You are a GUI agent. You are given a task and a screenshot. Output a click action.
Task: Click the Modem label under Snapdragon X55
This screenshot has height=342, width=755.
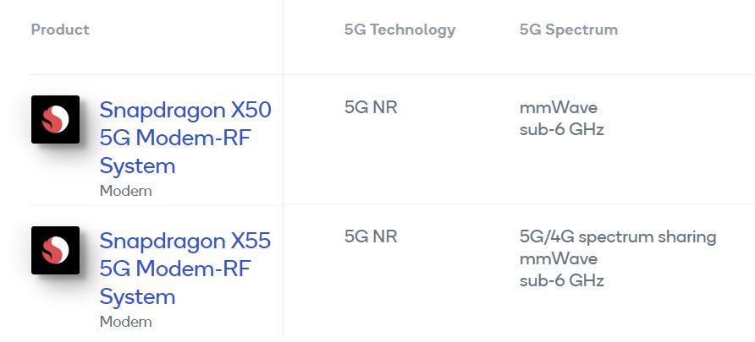[x=125, y=322]
